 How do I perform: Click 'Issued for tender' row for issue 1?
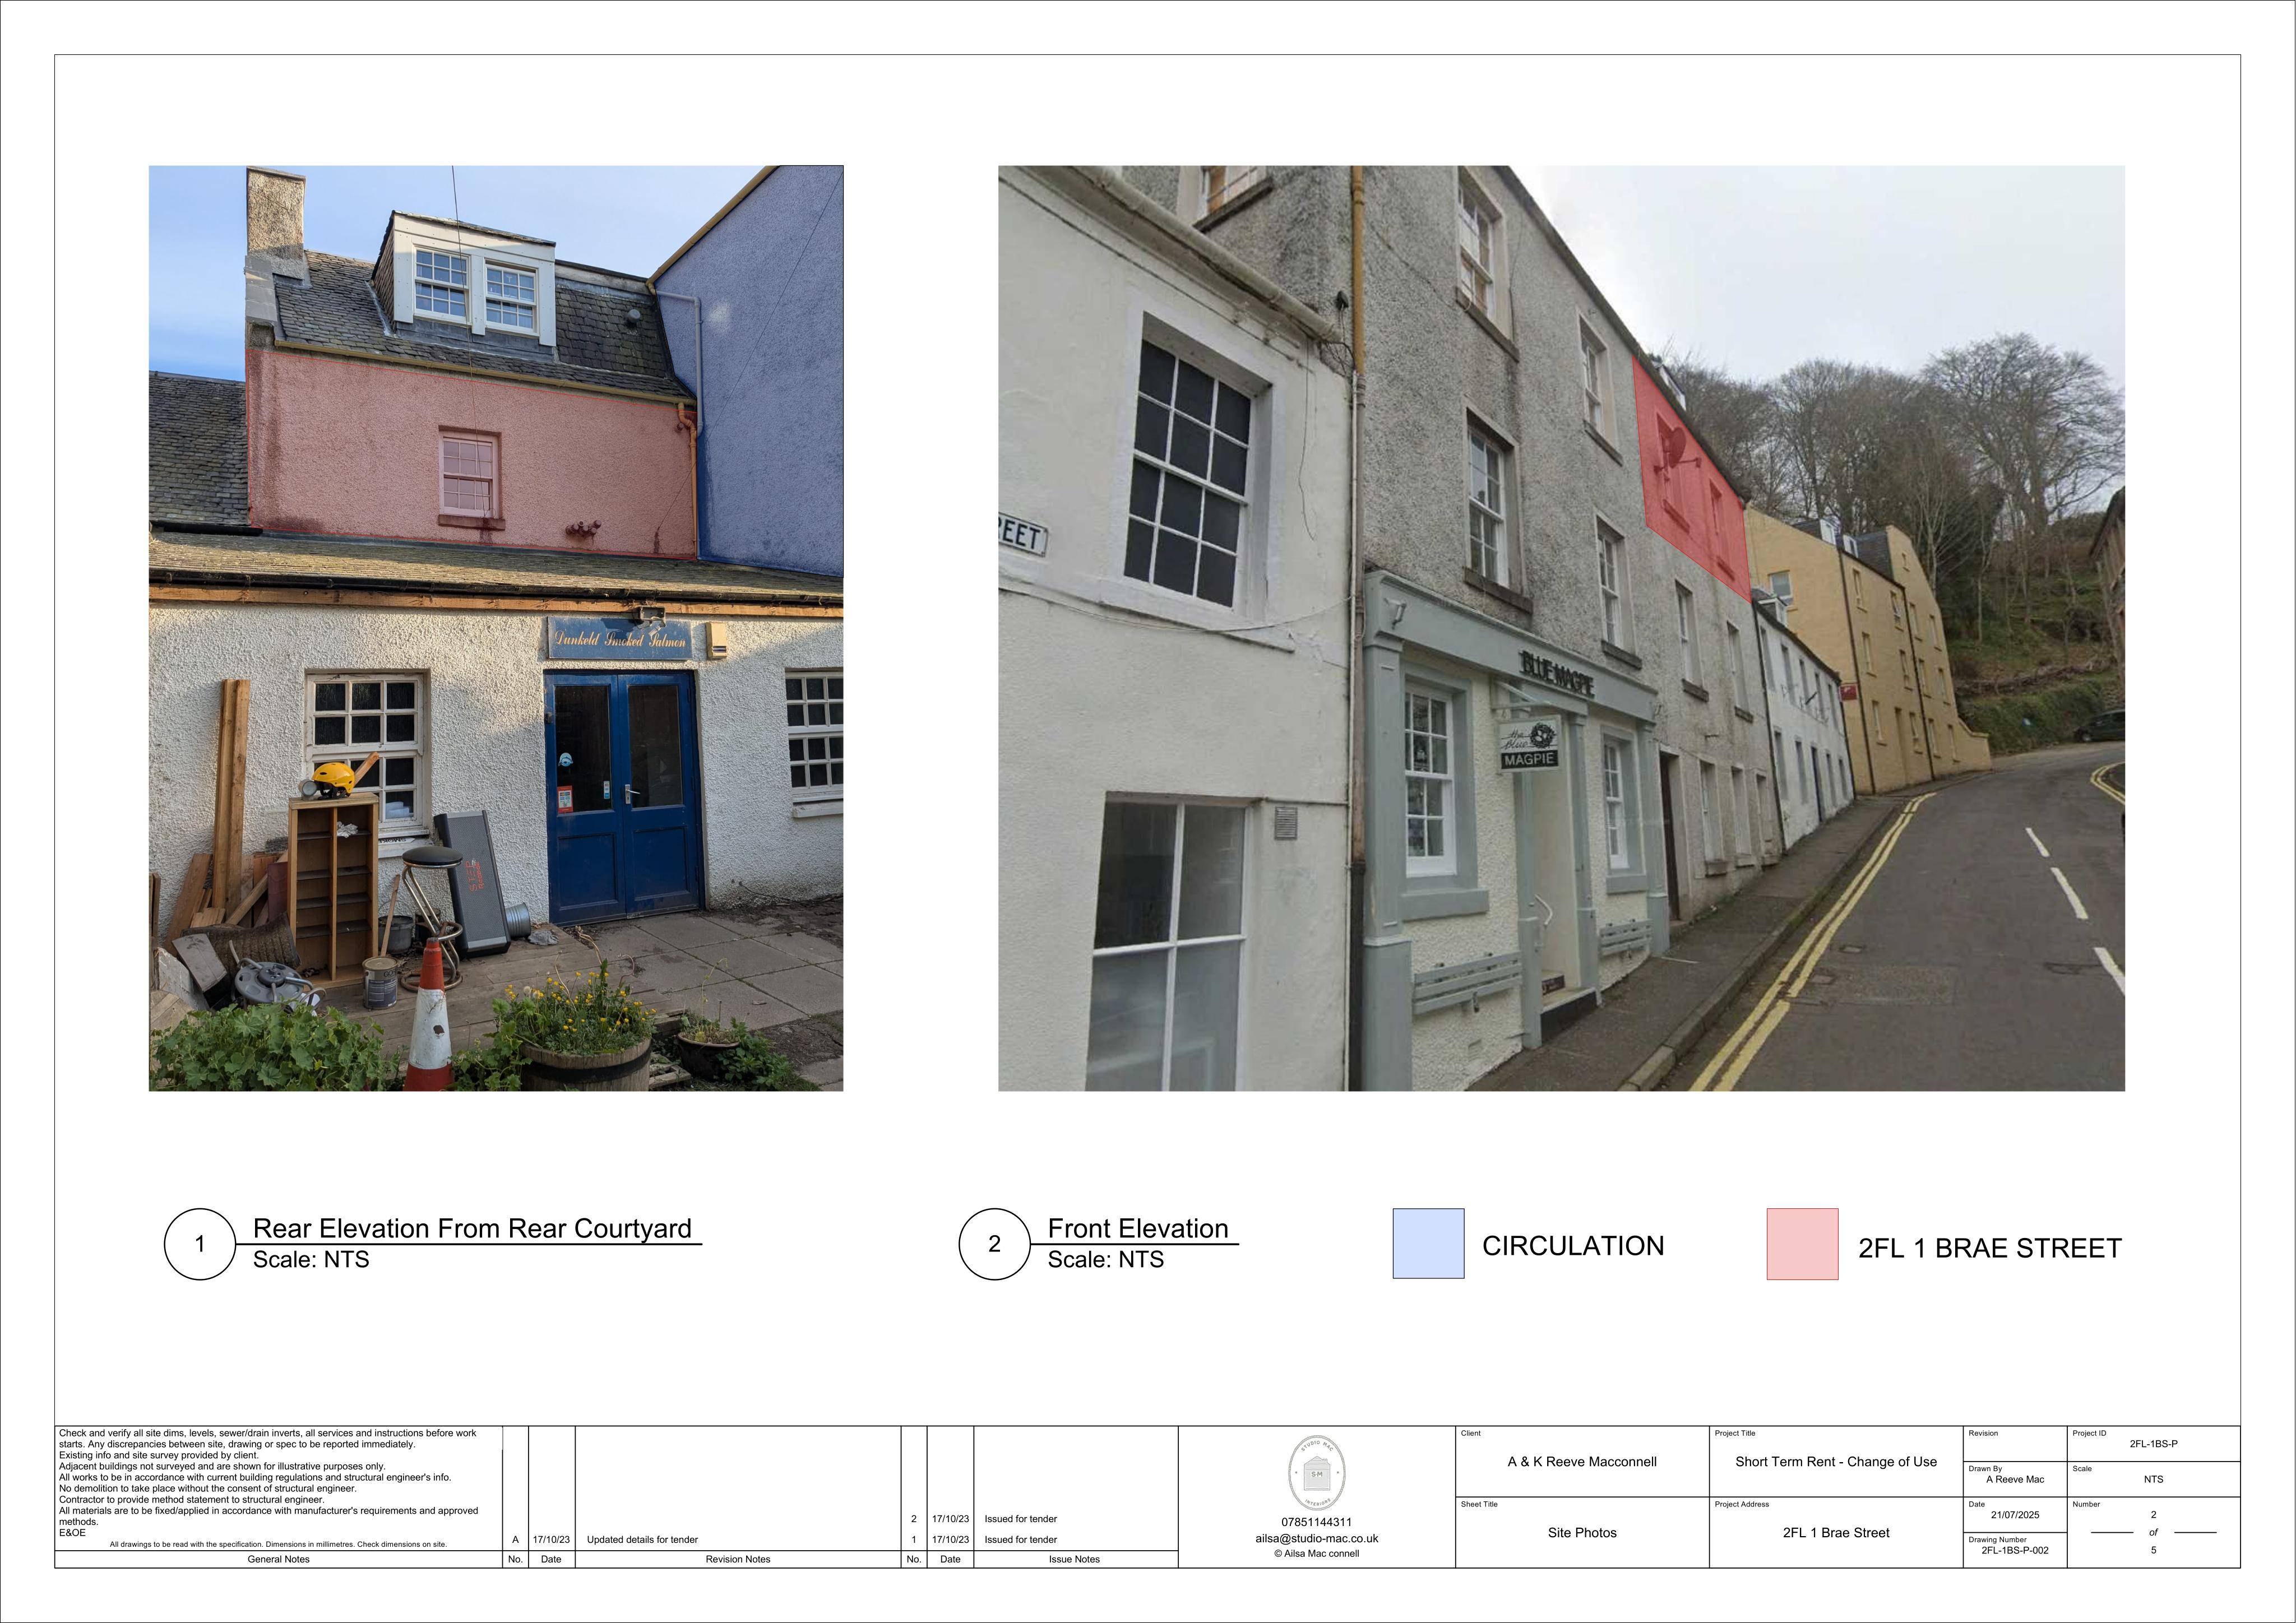1020,1540
